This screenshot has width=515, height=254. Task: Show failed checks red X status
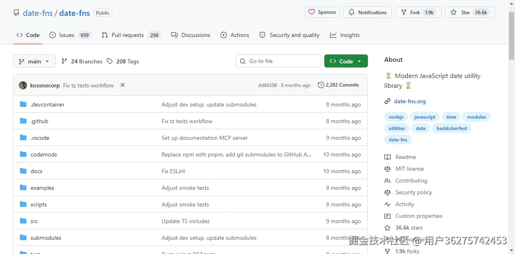(x=123, y=85)
